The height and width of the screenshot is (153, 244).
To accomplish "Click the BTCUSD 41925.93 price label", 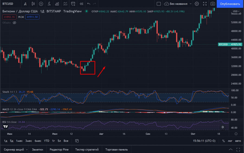I will [x=230, y=45].
